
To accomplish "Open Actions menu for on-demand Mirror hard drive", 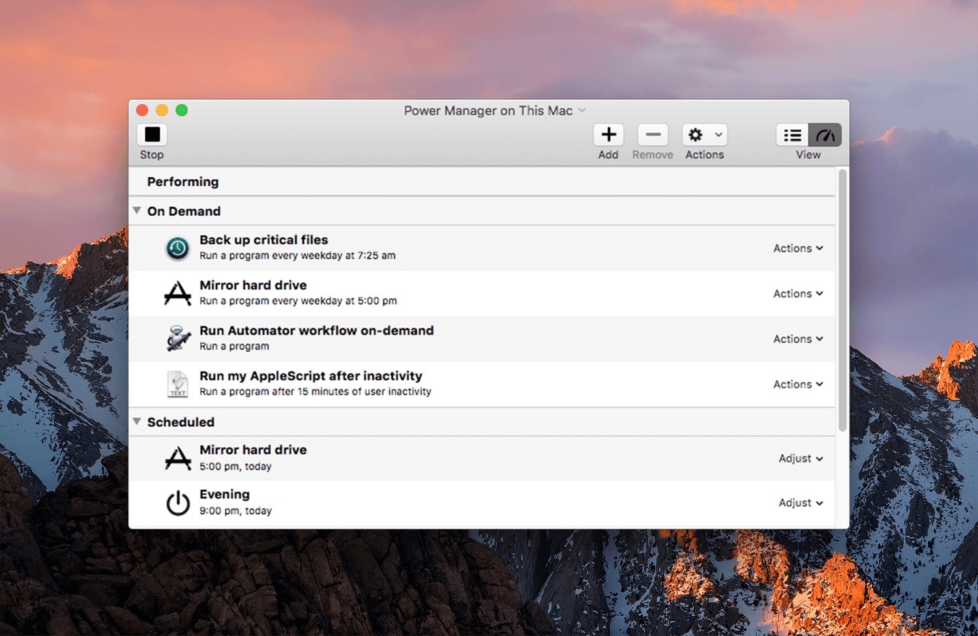I will (798, 294).
